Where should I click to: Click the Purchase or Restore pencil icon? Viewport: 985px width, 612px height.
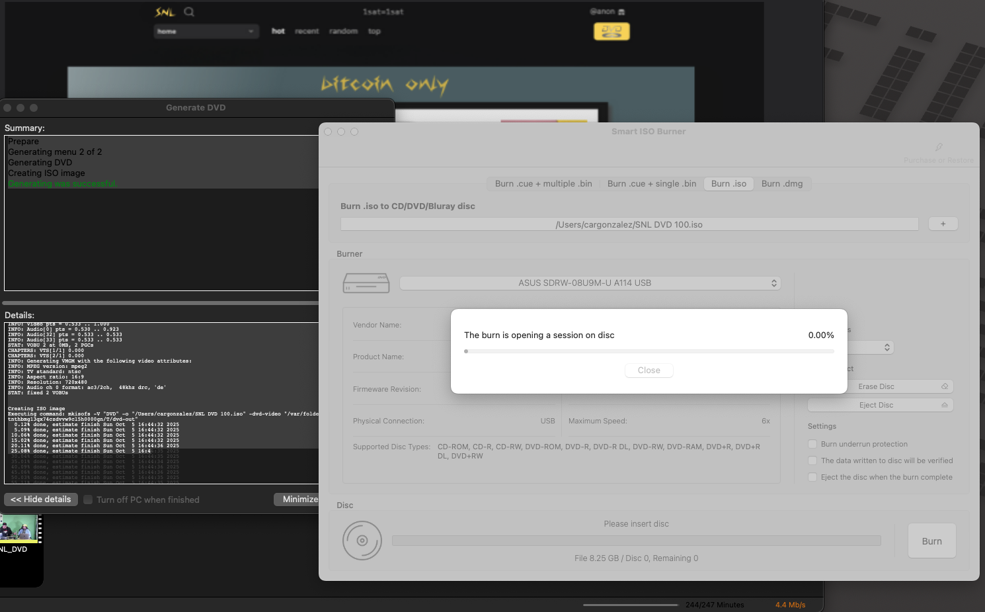point(939,148)
